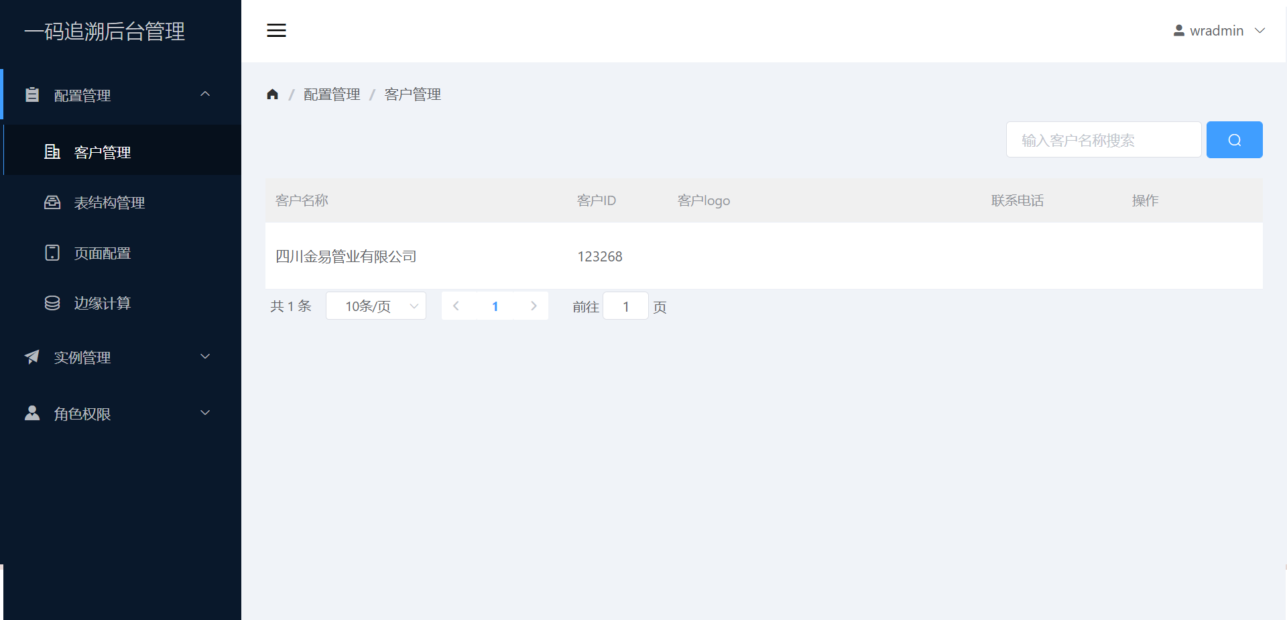Click the 边缘计算 database icon
1287x620 pixels.
click(x=52, y=303)
